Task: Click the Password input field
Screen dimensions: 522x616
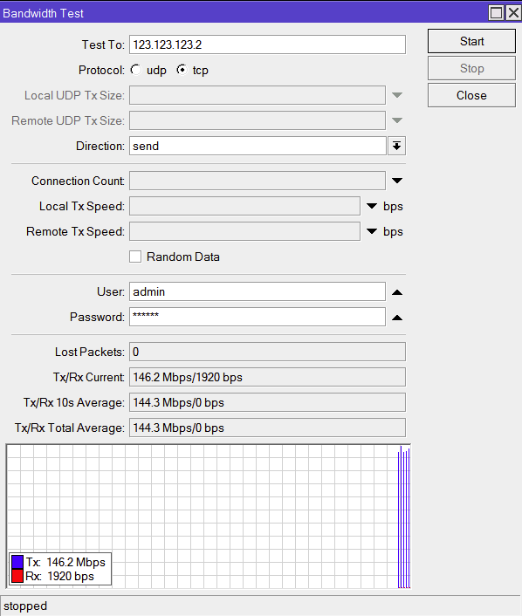Action: [x=258, y=317]
